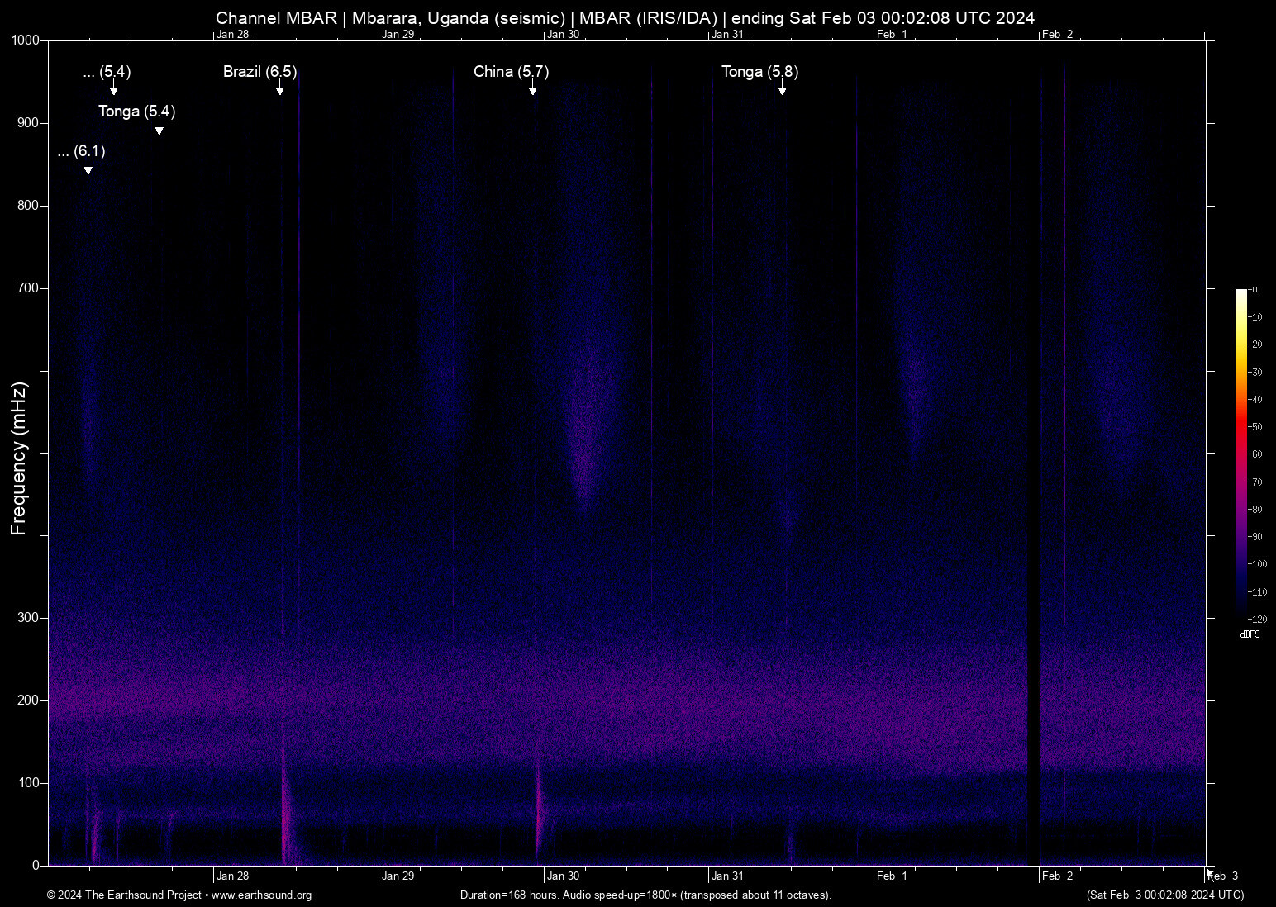Click the arrow marker below China (5.7)

pyautogui.click(x=533, y=90)
